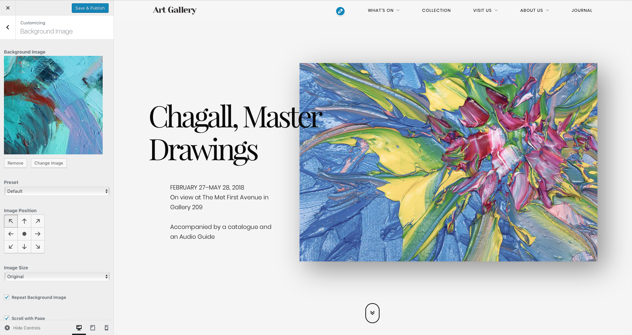The width and height of the screenshot is (632, 335).
Task: Go back from Background Image section
Action: point(8,28)
